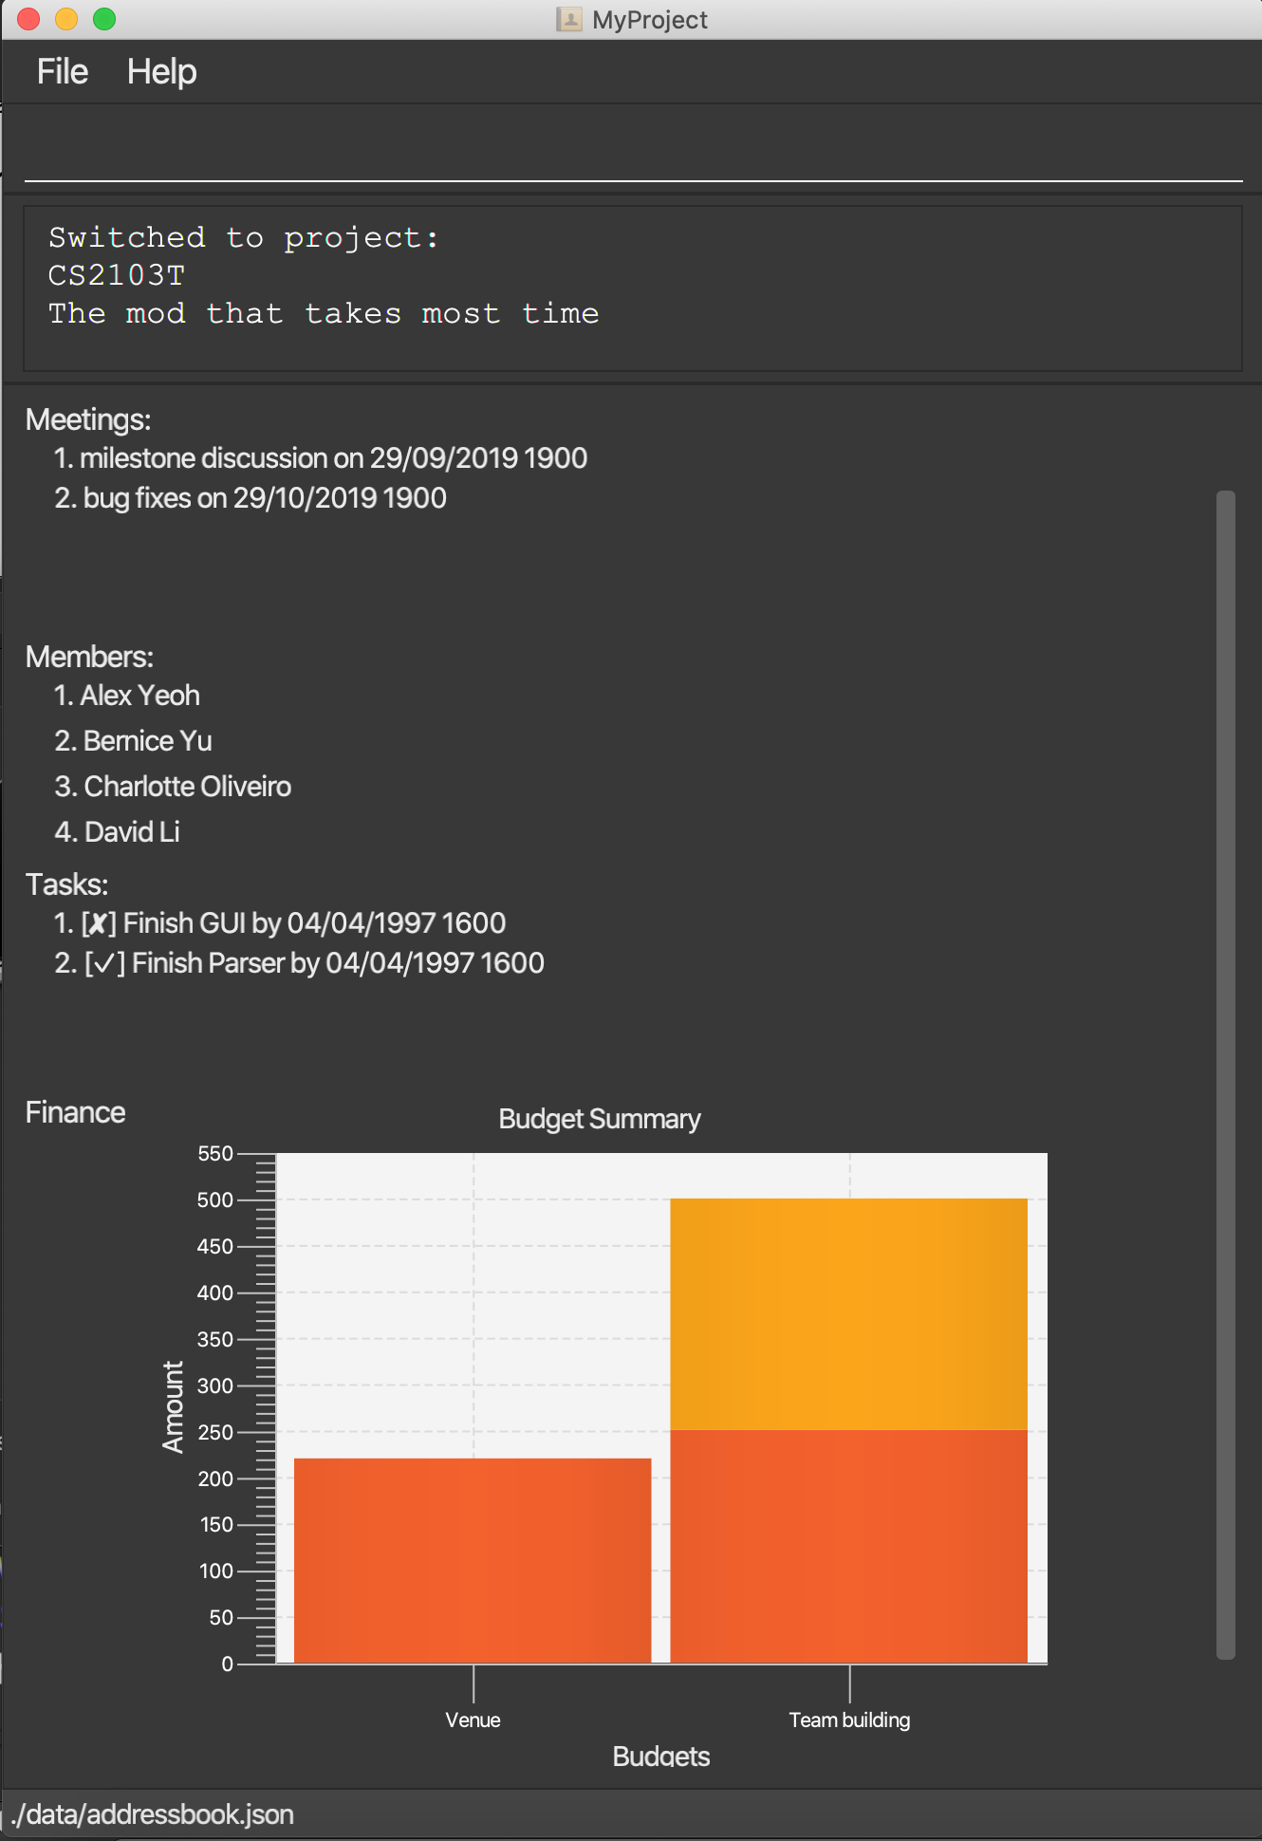Viewport: 1262px width, 1841px height.
Task: Click the 500 value on the amount axis
Action: [215, 1199]
